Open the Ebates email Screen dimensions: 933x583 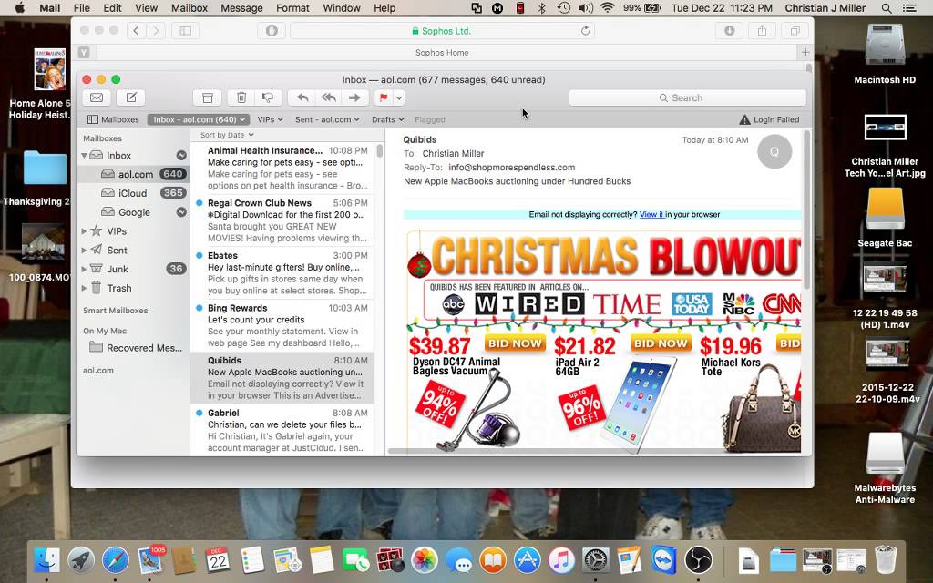pos(282,273)
